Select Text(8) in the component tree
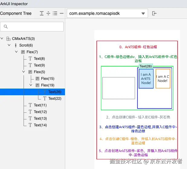The height and width of the screenshot is (169, 187). (39, 59)
